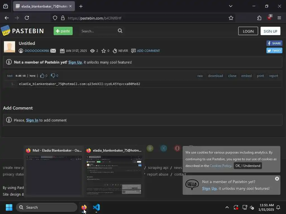Dislike the paste with thumbs down
Viewport: 286px width, 214px height.
tap(53, 76)
